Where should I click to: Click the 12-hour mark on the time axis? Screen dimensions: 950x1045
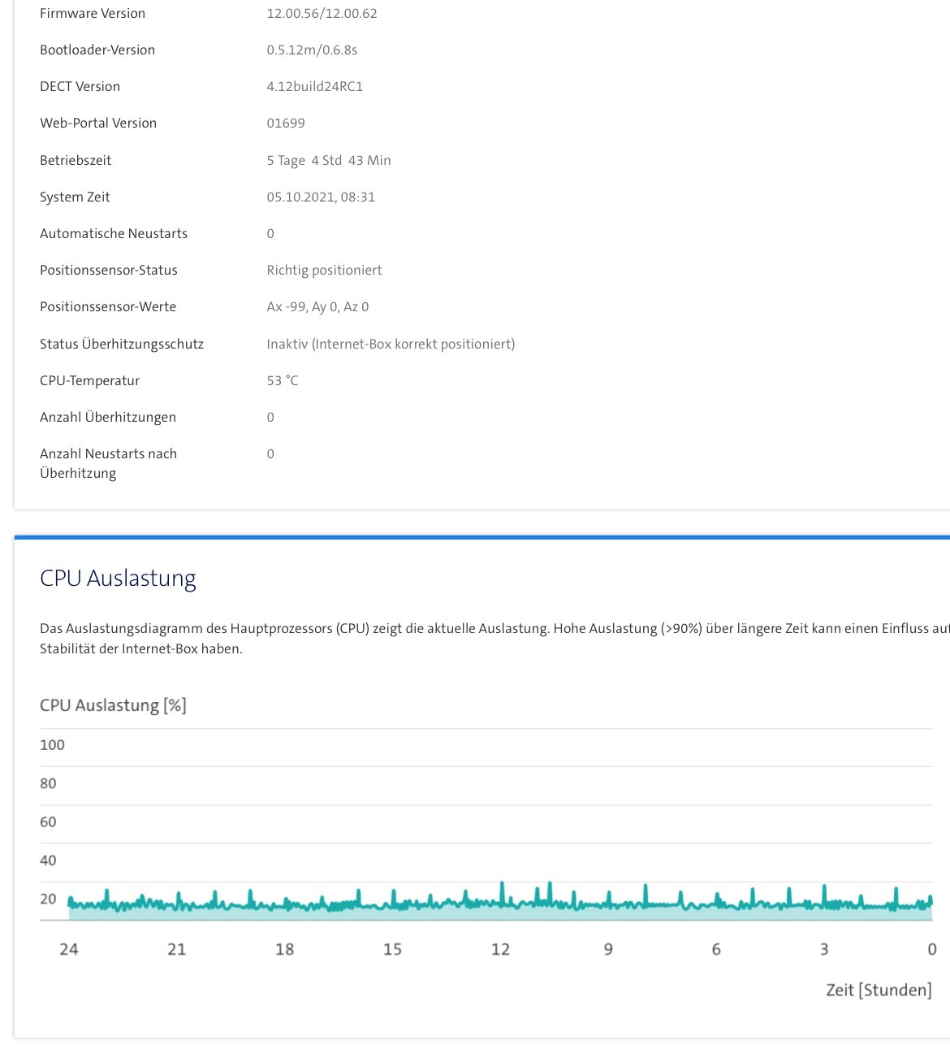[x=500, y=949]
